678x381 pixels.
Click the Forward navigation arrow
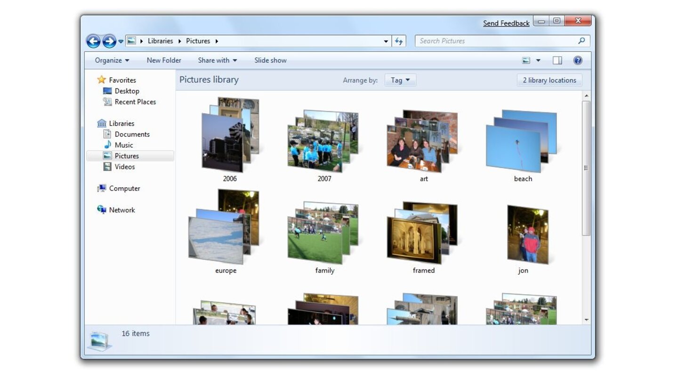tap(109, 41)
